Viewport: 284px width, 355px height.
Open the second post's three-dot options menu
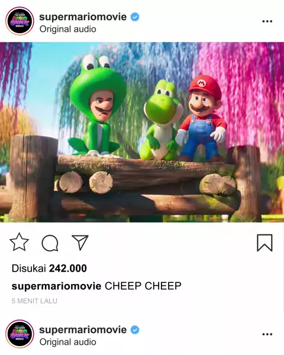tap(267, 334)
